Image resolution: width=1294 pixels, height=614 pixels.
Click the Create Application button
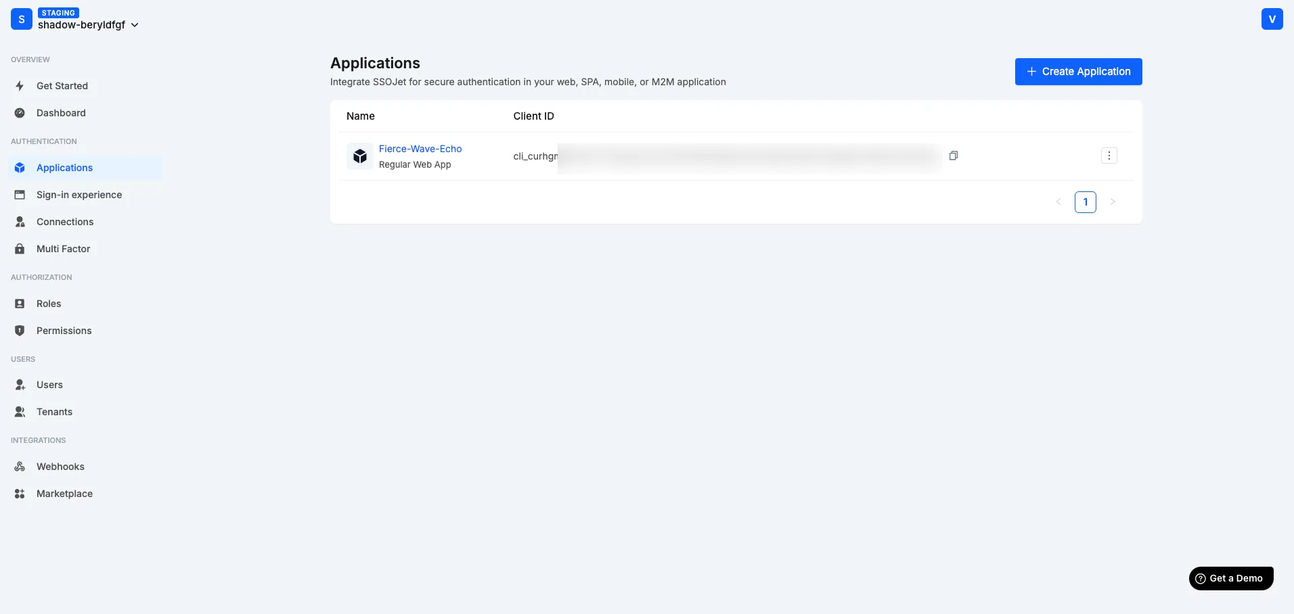(x=1077, y=71)
